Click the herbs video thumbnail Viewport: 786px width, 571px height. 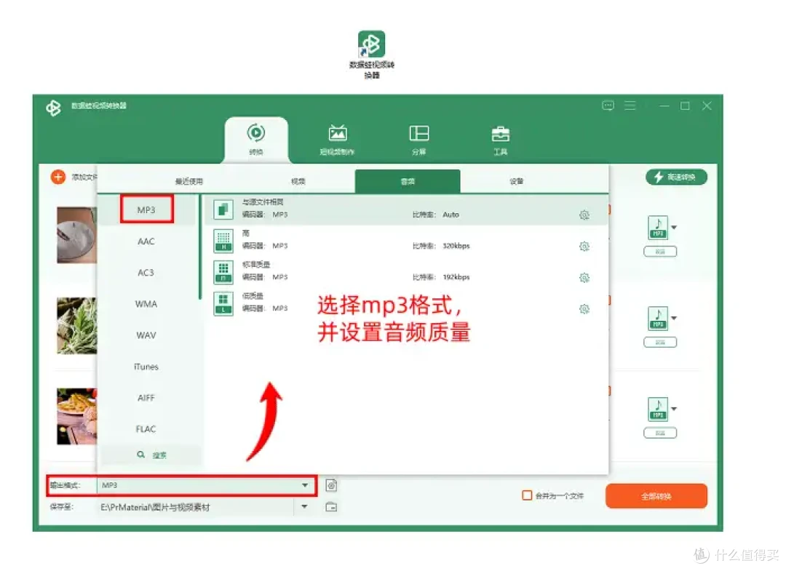click(76, 326)
